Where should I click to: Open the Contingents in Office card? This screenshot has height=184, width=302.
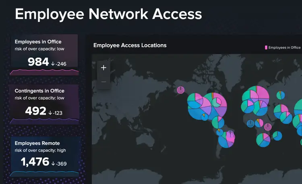point(44,104)
